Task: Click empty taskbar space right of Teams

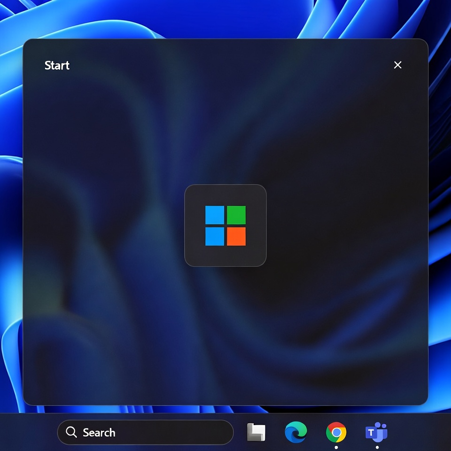Action: pos(423,432)
